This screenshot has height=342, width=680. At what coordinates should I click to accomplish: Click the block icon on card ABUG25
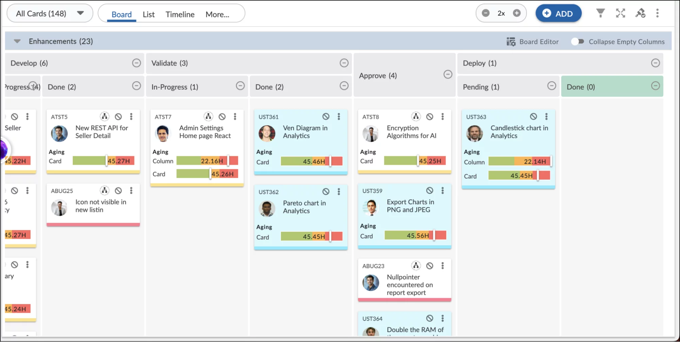click(118, 190)
